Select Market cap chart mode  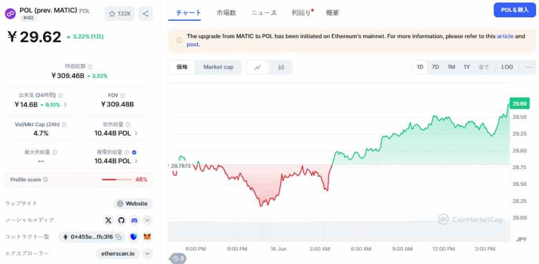(218, 67)
